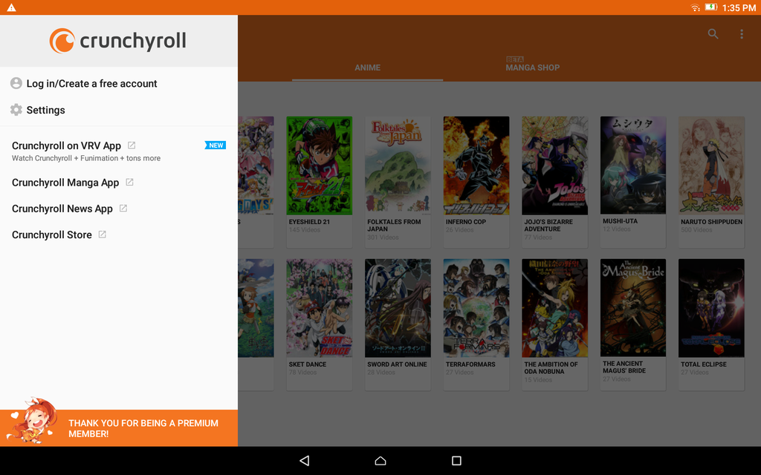
Task: Click the external link icon beside VRV App
Action: pyautogui.click(x=132, y=145)
